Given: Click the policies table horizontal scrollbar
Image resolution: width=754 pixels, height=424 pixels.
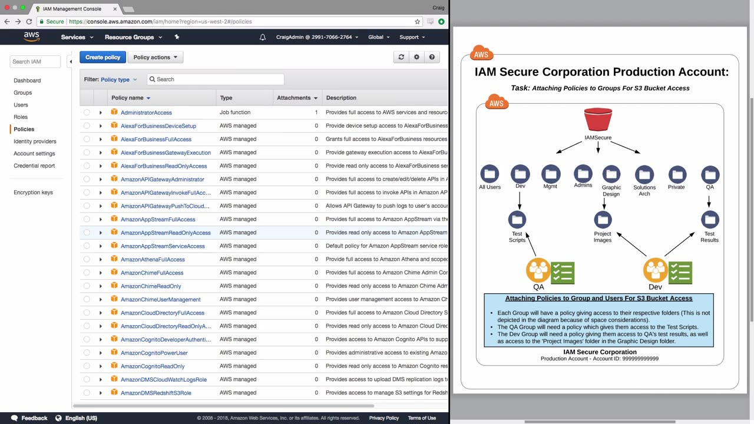Looking at the screenshot, I should coord(223,405).
